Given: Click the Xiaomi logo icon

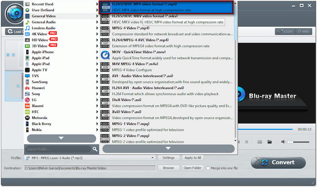Looking at the screenshot, I should 27,106.
